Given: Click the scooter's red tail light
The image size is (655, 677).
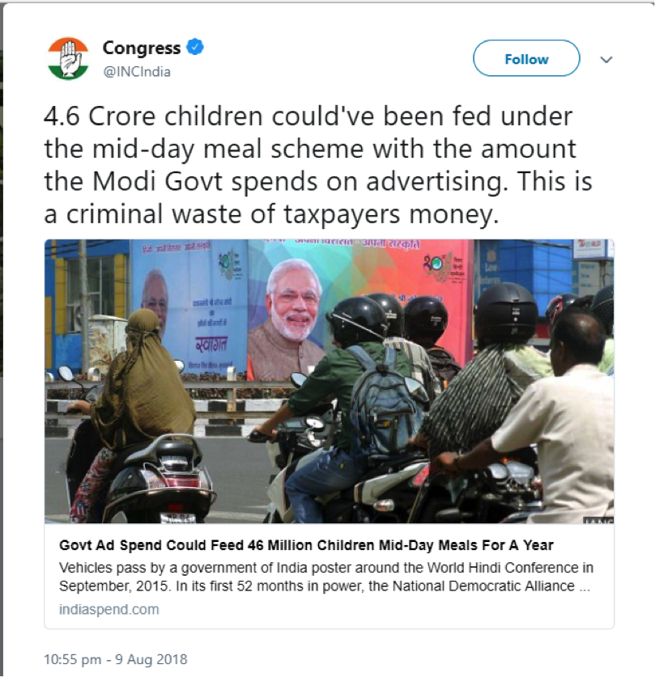Looking at the screenshot, I should pos(174,508).
